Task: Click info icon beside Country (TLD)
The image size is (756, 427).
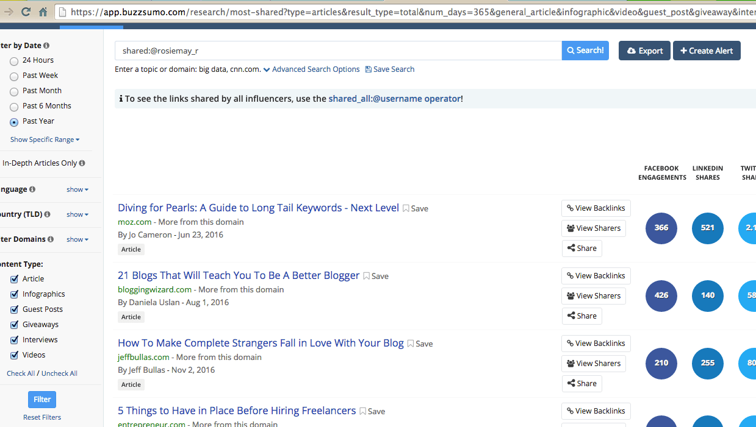Action: pyautogui.click(x=47, y=214)
